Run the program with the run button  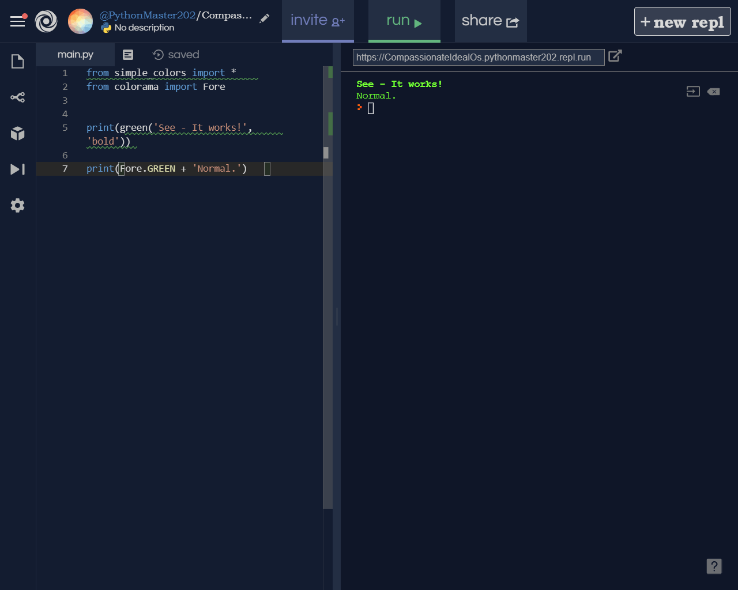(x=404, y=21)
